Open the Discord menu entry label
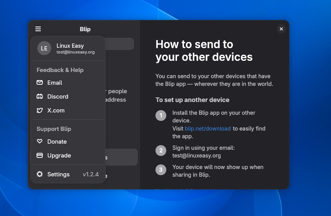 coord(58,97)
